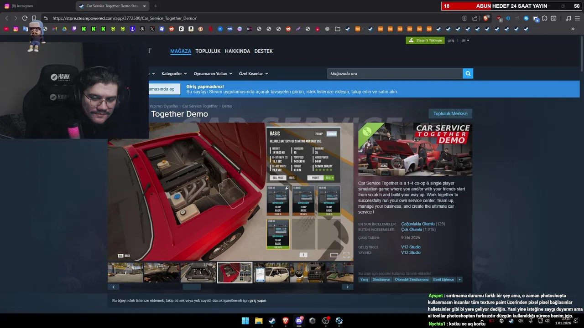584x328 pixels.
Task: Click the Çoğunlukla Olumlu recent reviews link
Action: pyautogui.click(x=417, y=224)
